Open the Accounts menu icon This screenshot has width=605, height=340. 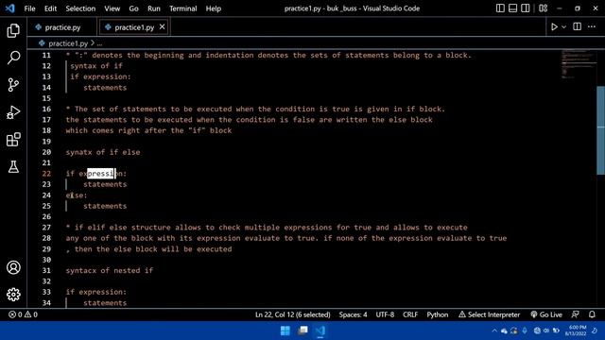[13, 267]
